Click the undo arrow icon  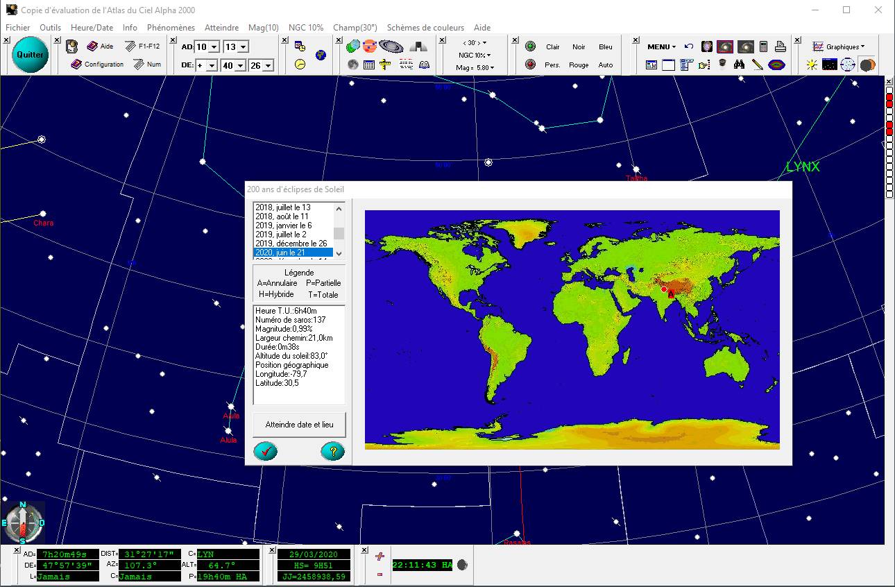click(x=689, y=46)
